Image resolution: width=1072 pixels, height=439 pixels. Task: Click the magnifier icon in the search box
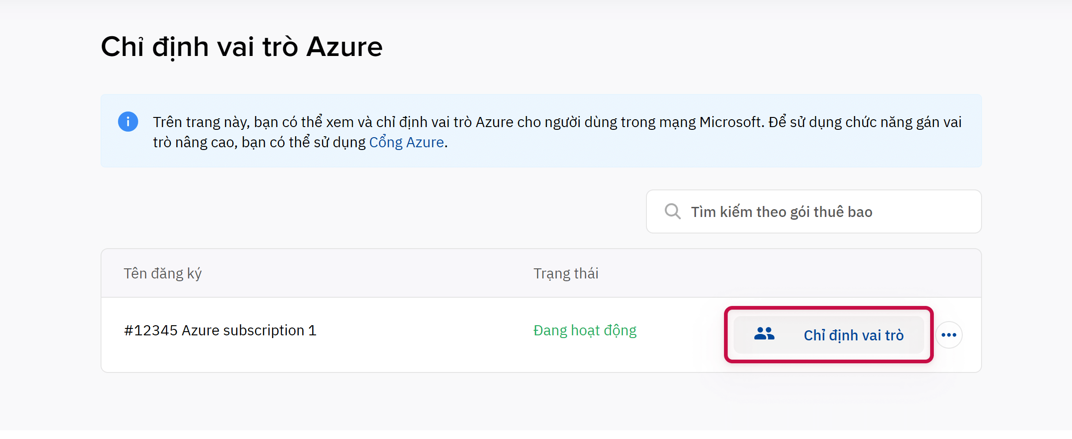point(673,211)
